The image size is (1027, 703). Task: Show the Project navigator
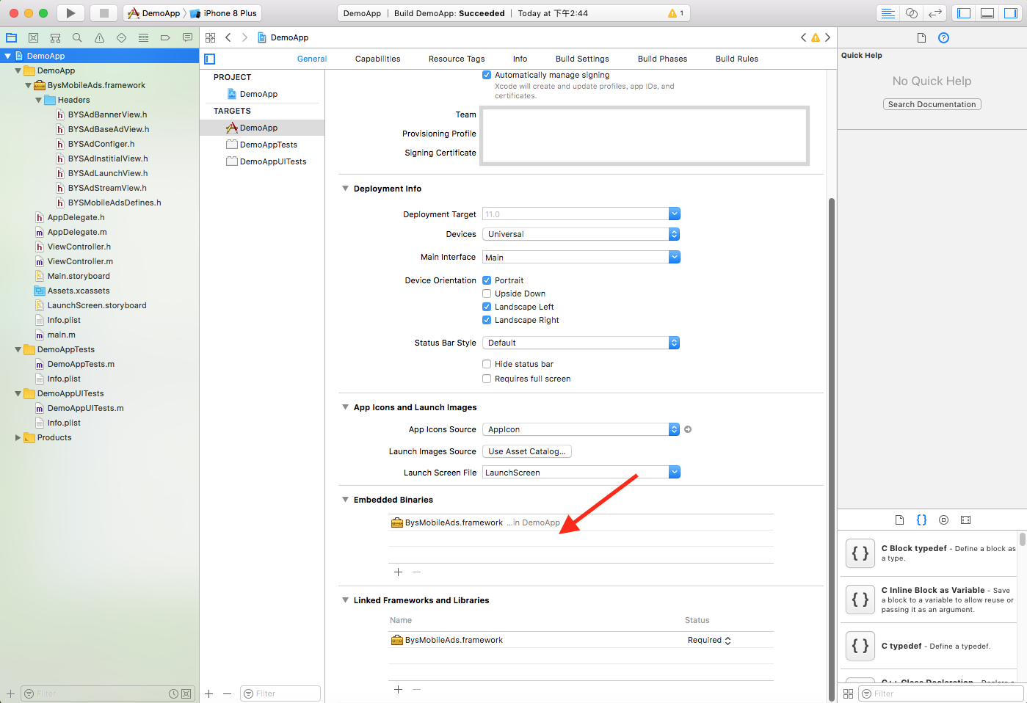click(x=11, y=37)
